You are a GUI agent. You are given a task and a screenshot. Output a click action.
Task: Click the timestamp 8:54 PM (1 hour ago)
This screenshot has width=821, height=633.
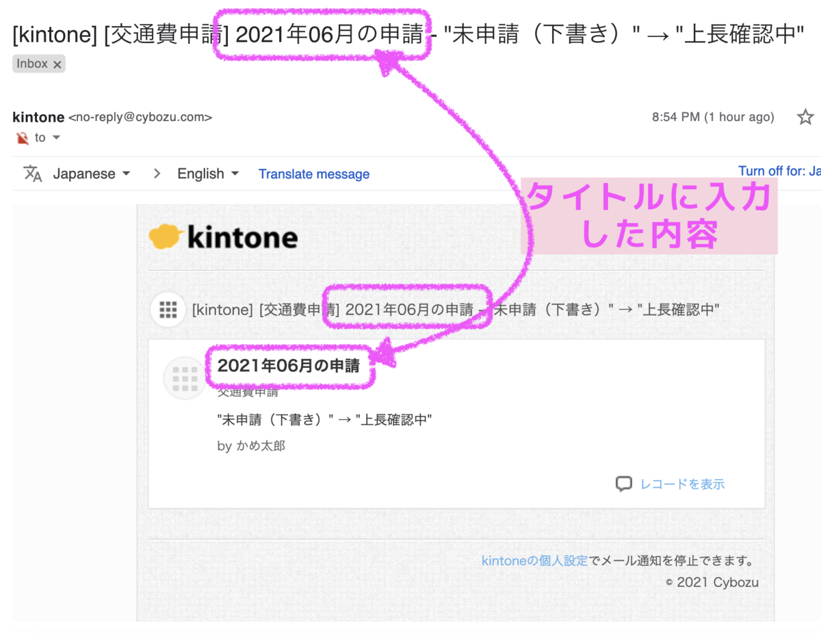tap(713, 117)
